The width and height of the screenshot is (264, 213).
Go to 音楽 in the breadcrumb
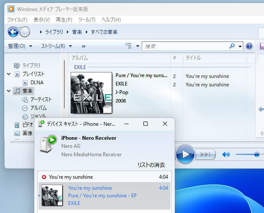(x=77, y=32)
